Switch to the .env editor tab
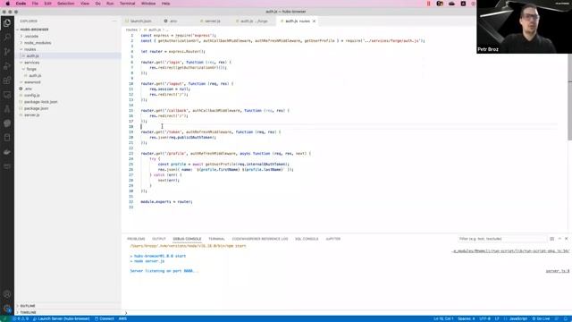The height and width of the screenshot is (322, 572). 172,21
